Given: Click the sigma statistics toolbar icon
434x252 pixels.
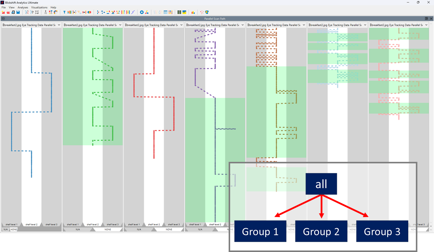Looking at the screenshot, I should click(x=46, y=12).
